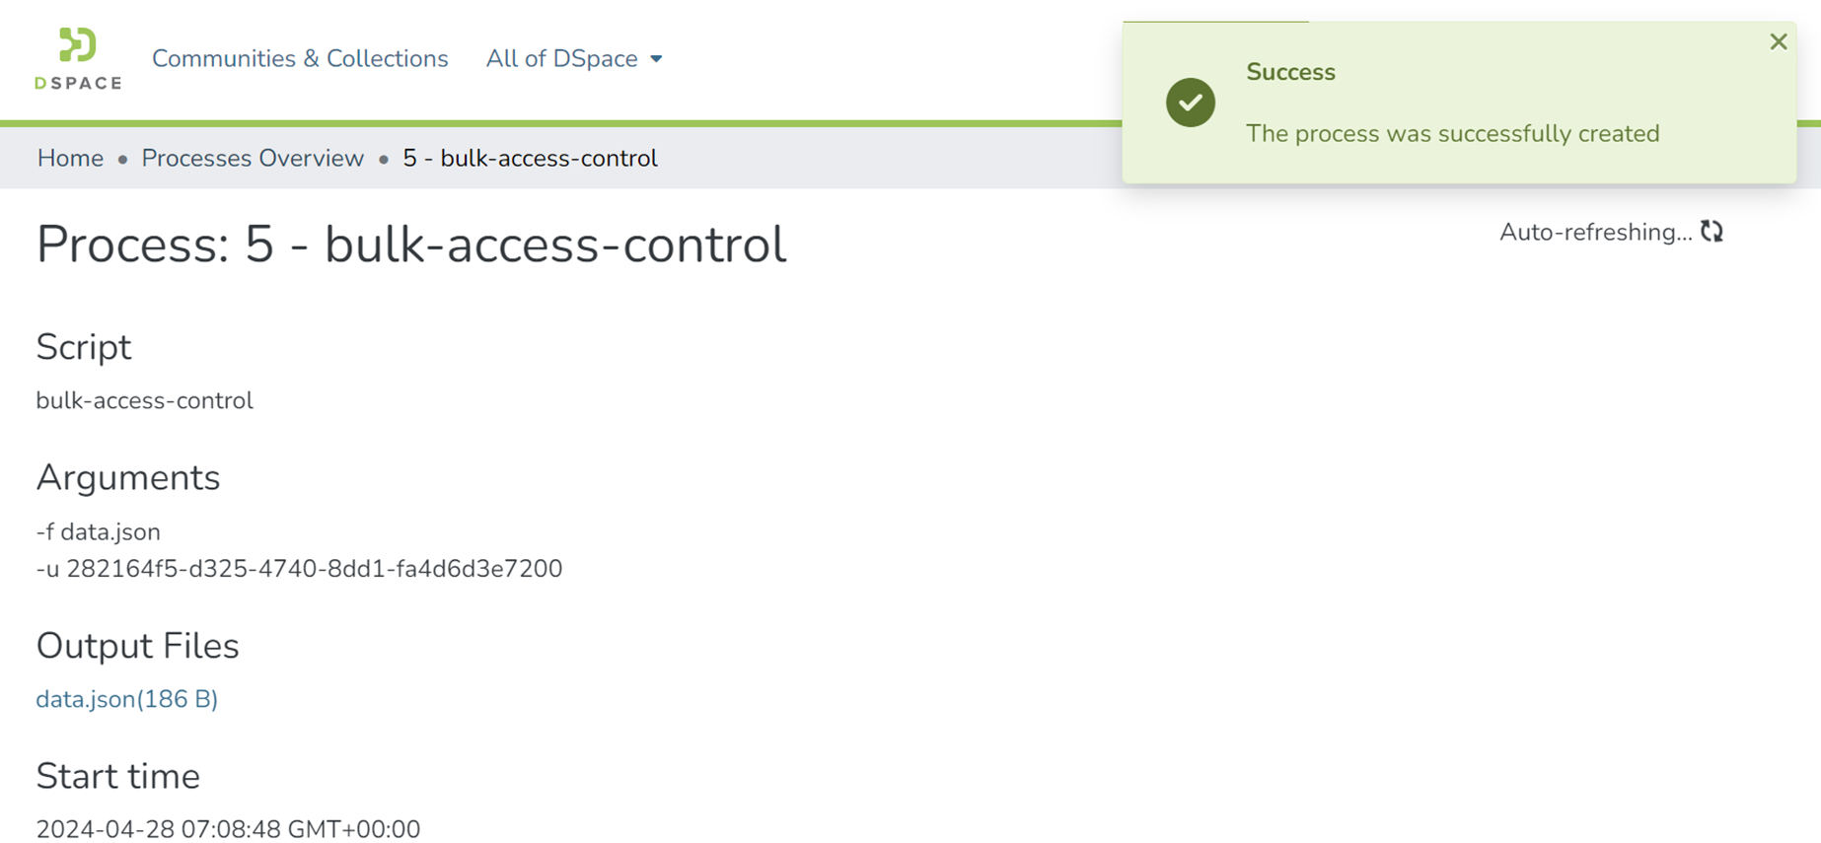Screen dimensions: 1821x843
Task: Click the auto-refresh spinning arrows icon
Action: tap(1712, 232)
